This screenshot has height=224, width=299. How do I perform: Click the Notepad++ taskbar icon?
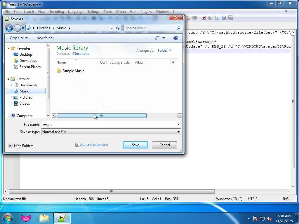point(62,218)
